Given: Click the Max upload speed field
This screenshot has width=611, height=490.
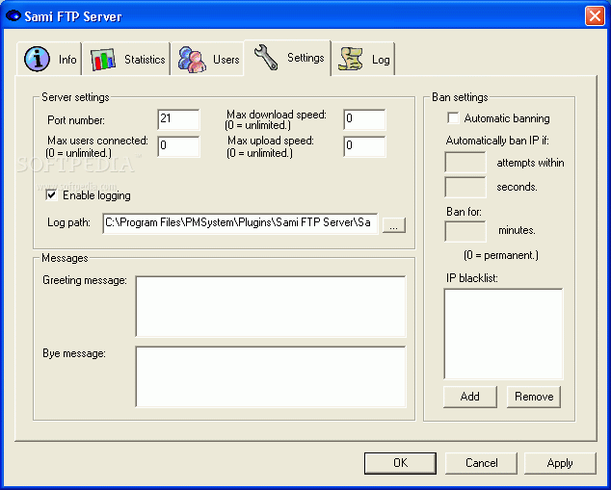Looking at the screenshot, I should click(x=364, y=146).
